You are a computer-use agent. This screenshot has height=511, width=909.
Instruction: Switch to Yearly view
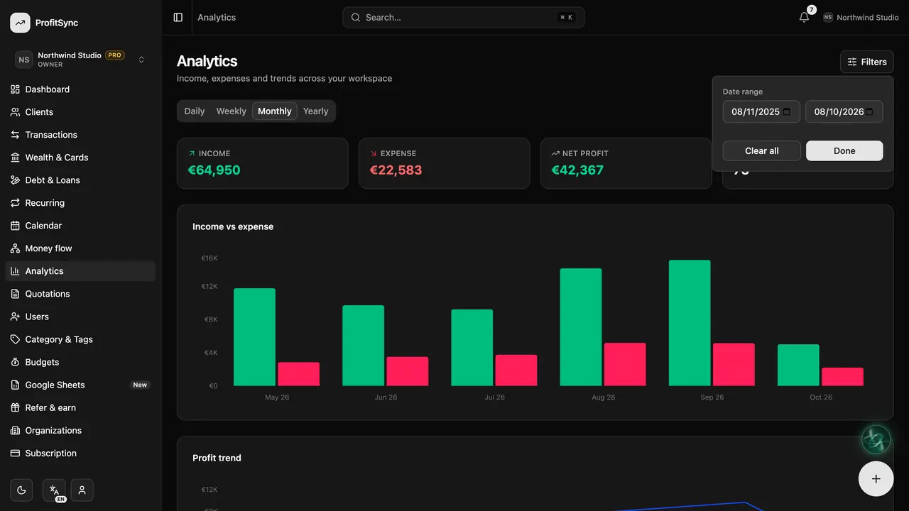point(316,111)
